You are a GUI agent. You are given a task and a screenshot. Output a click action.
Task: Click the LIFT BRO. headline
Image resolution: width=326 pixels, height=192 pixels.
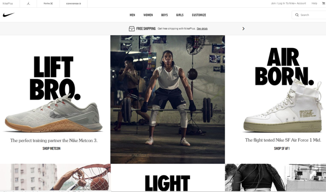pos(54,78)
